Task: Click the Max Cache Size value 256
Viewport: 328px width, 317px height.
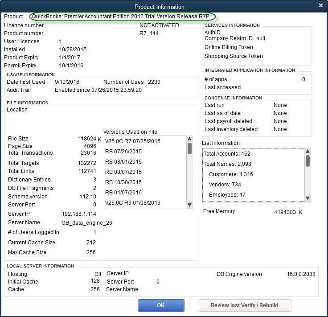Action: 91,252
